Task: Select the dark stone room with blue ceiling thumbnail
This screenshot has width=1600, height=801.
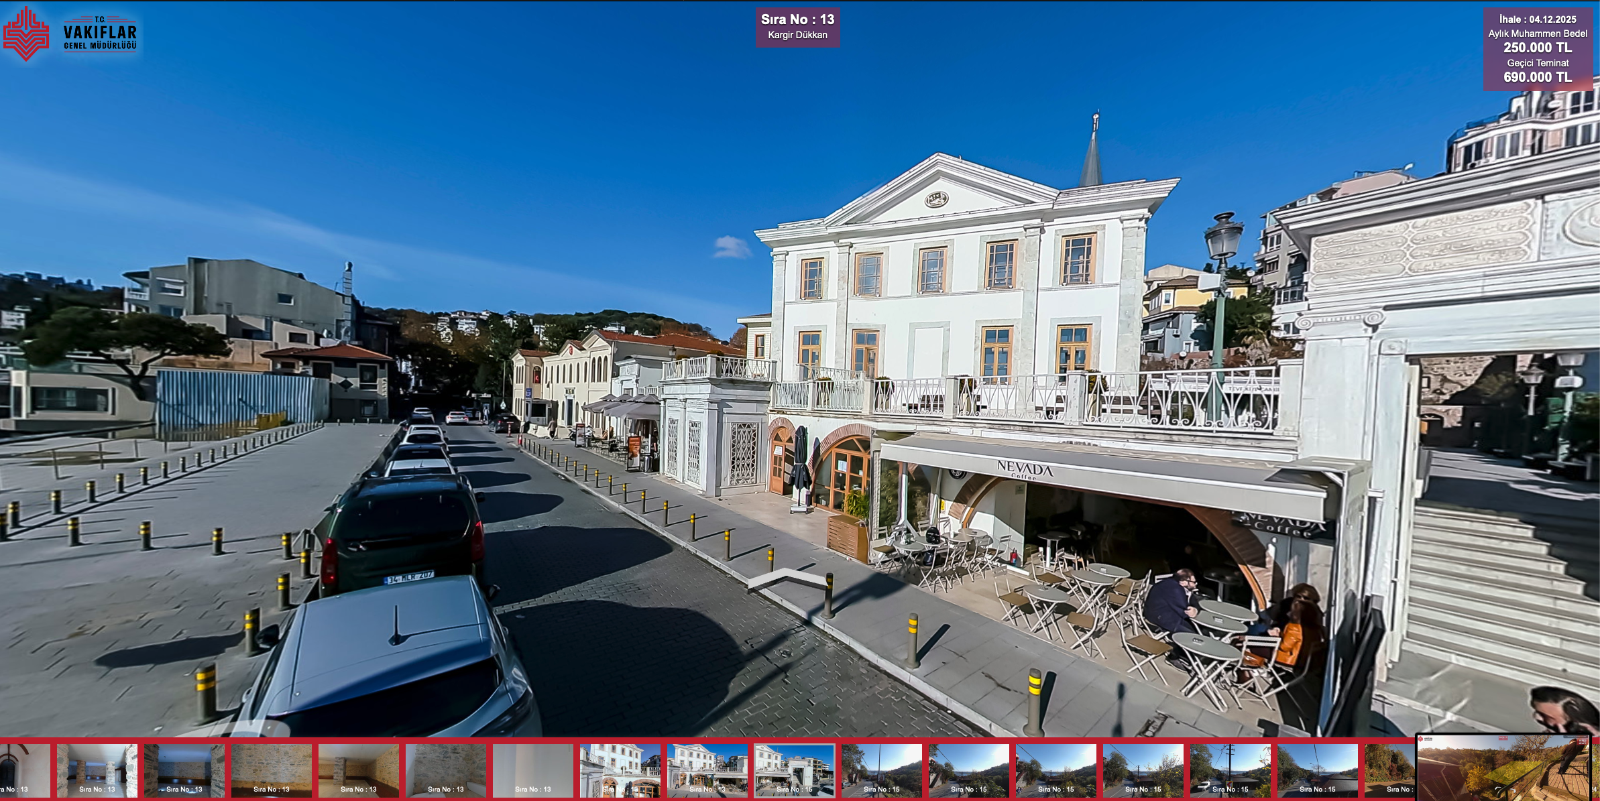Action: pos(184,770)
